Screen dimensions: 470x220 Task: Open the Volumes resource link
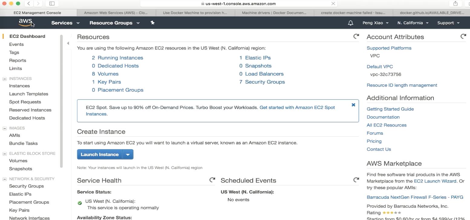pyautogui.click(x=108, y=74)
